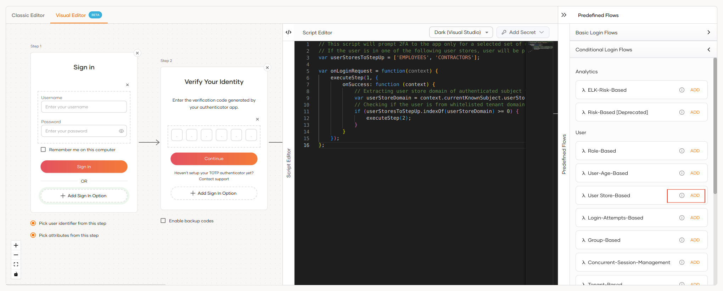Collapse the Predefined Flows panel
This screenshot has width=723, height=291.
[564, 15]
